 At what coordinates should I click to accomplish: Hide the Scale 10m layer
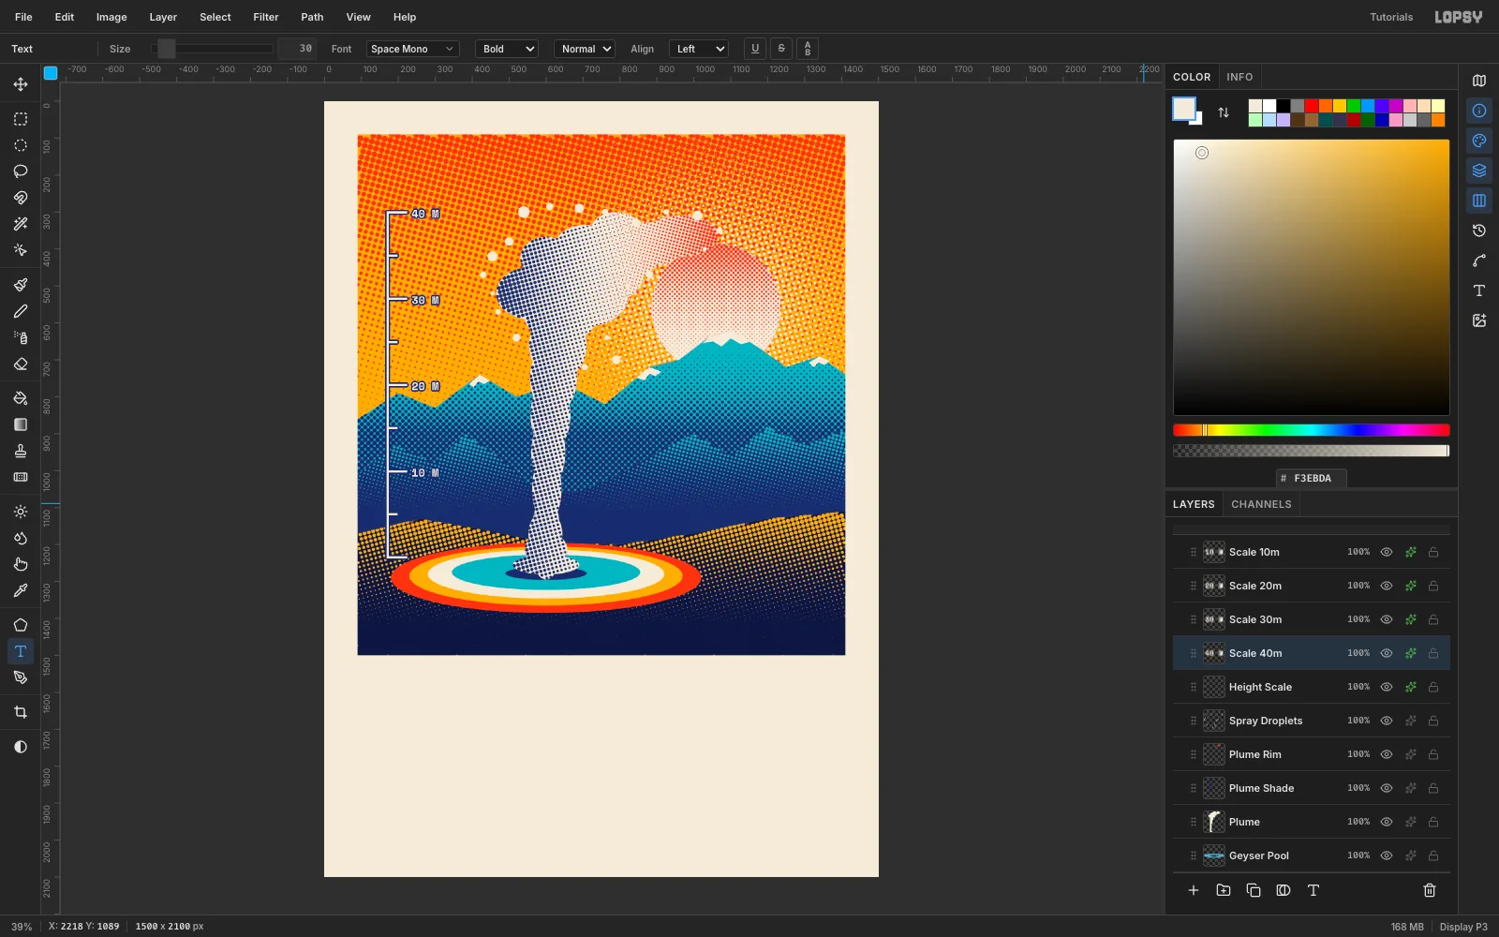pyautogui.click(x=1387, y=552)
